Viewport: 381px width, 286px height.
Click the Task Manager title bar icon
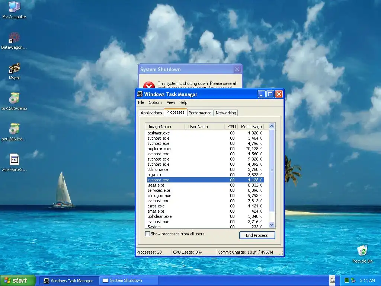point(140,94)
